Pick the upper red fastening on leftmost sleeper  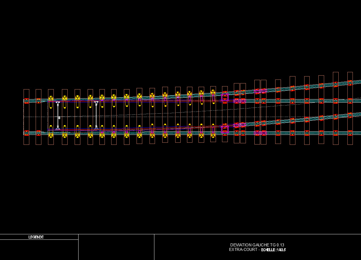pyautogui.click(x=27, y=101)
